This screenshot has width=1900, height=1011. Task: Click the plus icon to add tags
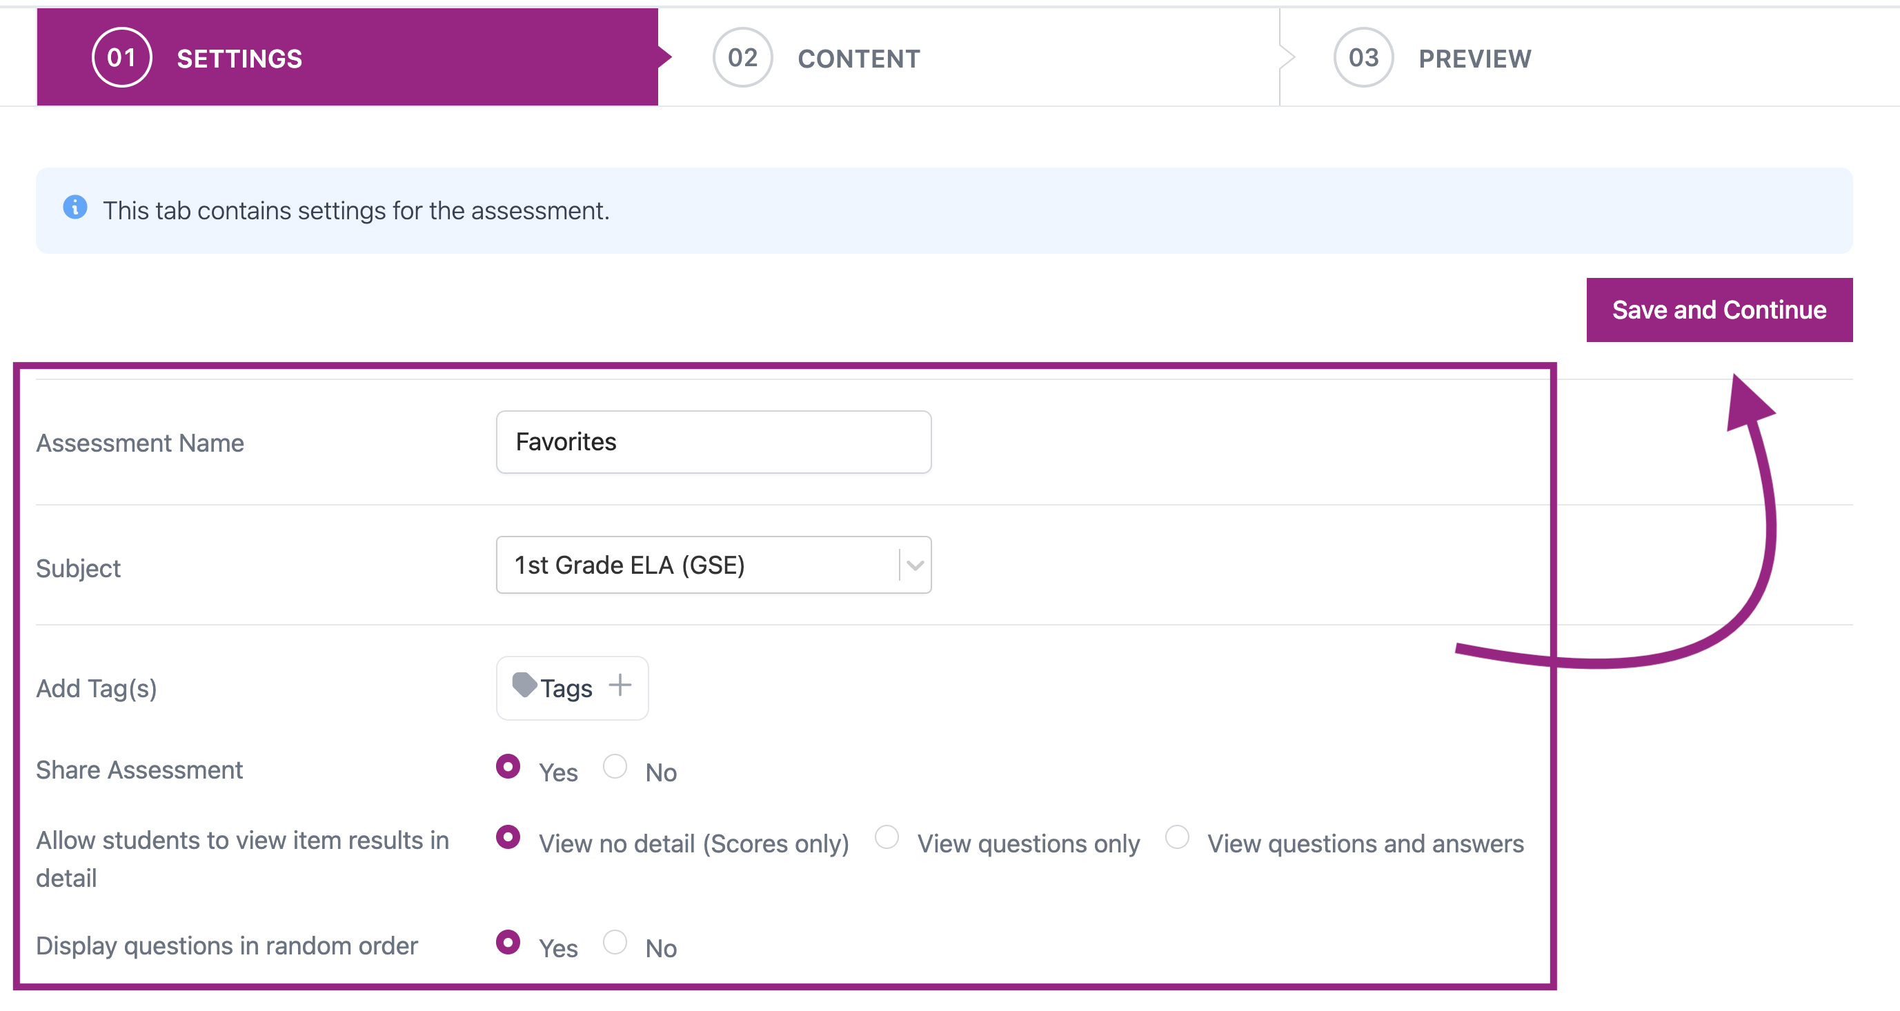[x=620, y=685]
